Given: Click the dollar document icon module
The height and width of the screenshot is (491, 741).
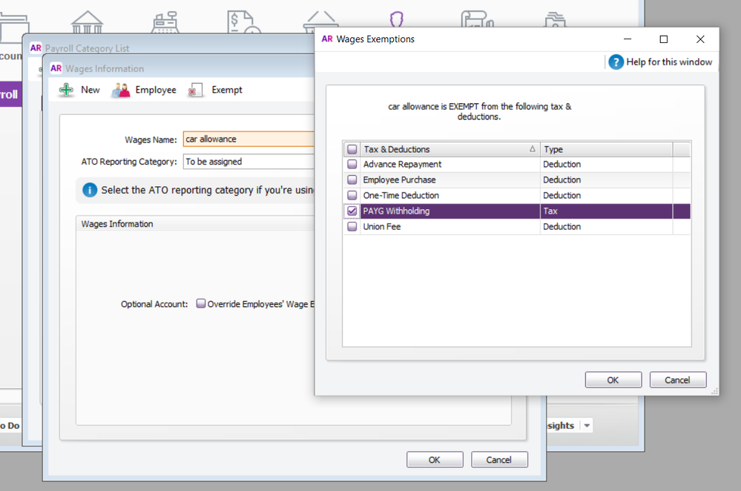Looking at the screenshot, I should point(243,21).
